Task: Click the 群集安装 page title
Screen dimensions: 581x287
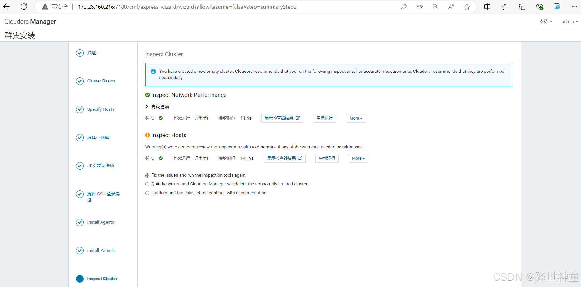Action: click(20, 35)
